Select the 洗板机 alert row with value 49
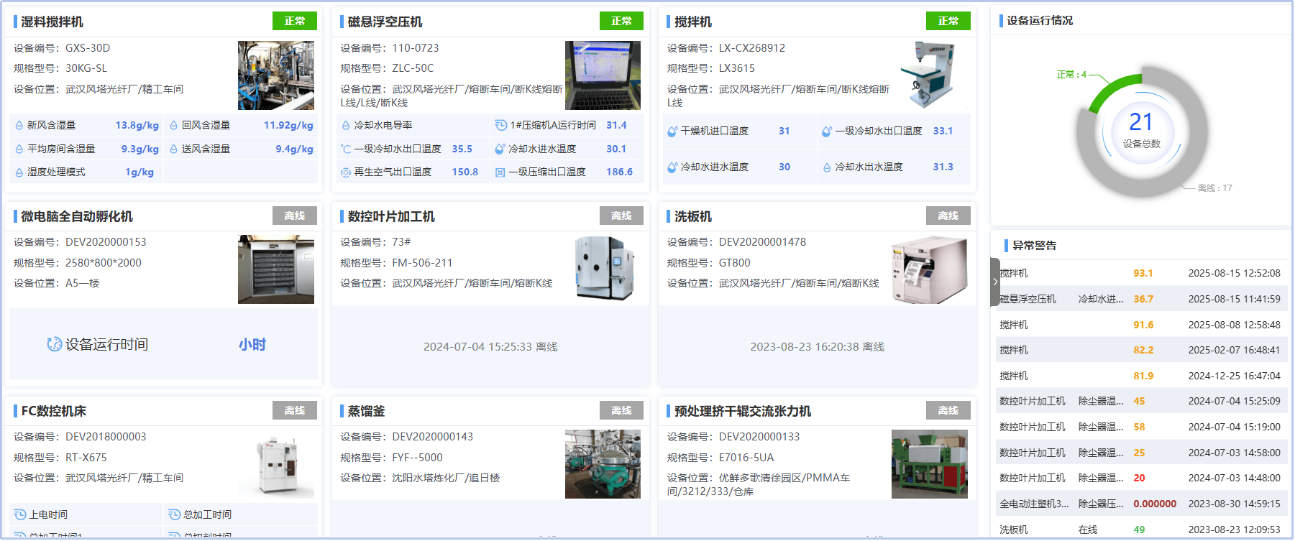 point(1141,530)
